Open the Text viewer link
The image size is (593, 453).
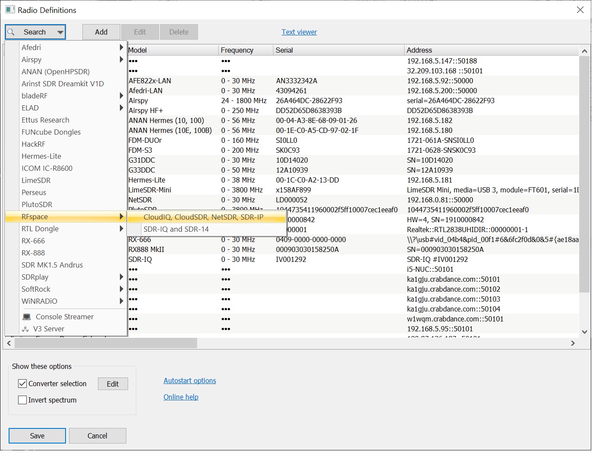pos(299,32)
